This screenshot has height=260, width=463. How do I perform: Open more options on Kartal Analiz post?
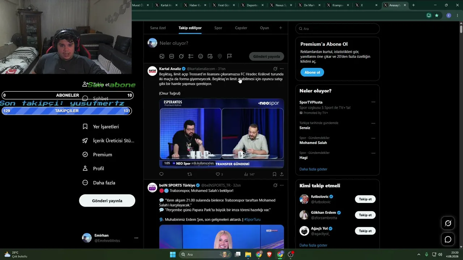[x=282, y=69]
